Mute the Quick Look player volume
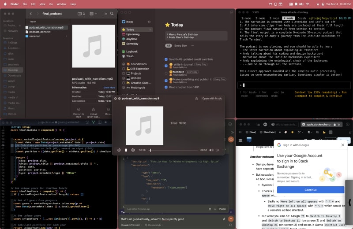353x229 pixels. tap(211, 150)
